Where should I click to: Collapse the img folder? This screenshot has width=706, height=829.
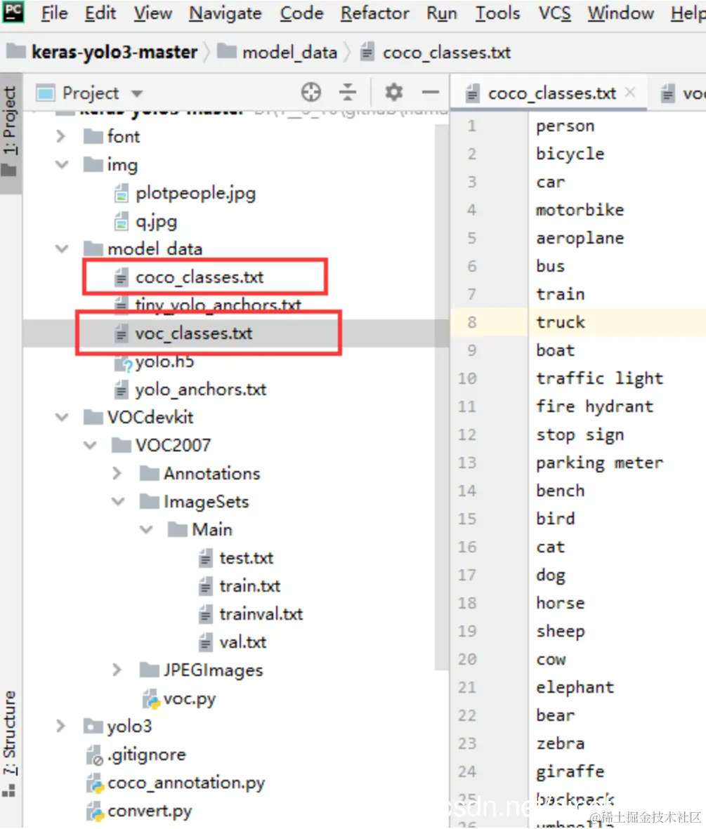62,164
